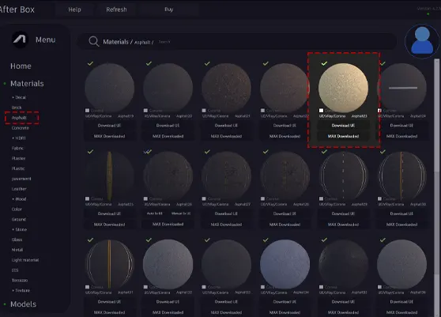Click Manual to UE for Asphalt26
The image size is (441, 317).
tap(181, 213)
